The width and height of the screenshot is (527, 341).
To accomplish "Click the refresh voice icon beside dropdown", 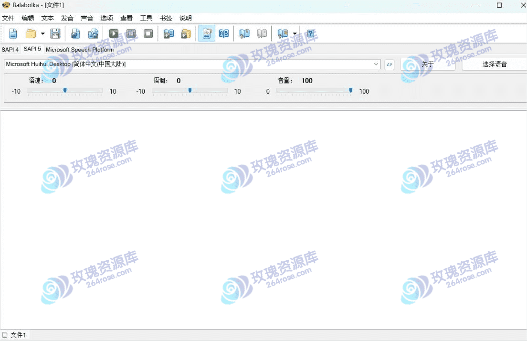I will coord(389,64).
